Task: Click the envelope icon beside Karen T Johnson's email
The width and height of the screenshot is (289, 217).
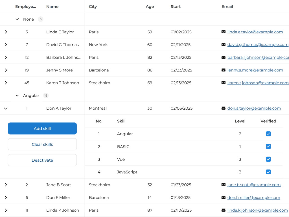Action: coord(223,83)
